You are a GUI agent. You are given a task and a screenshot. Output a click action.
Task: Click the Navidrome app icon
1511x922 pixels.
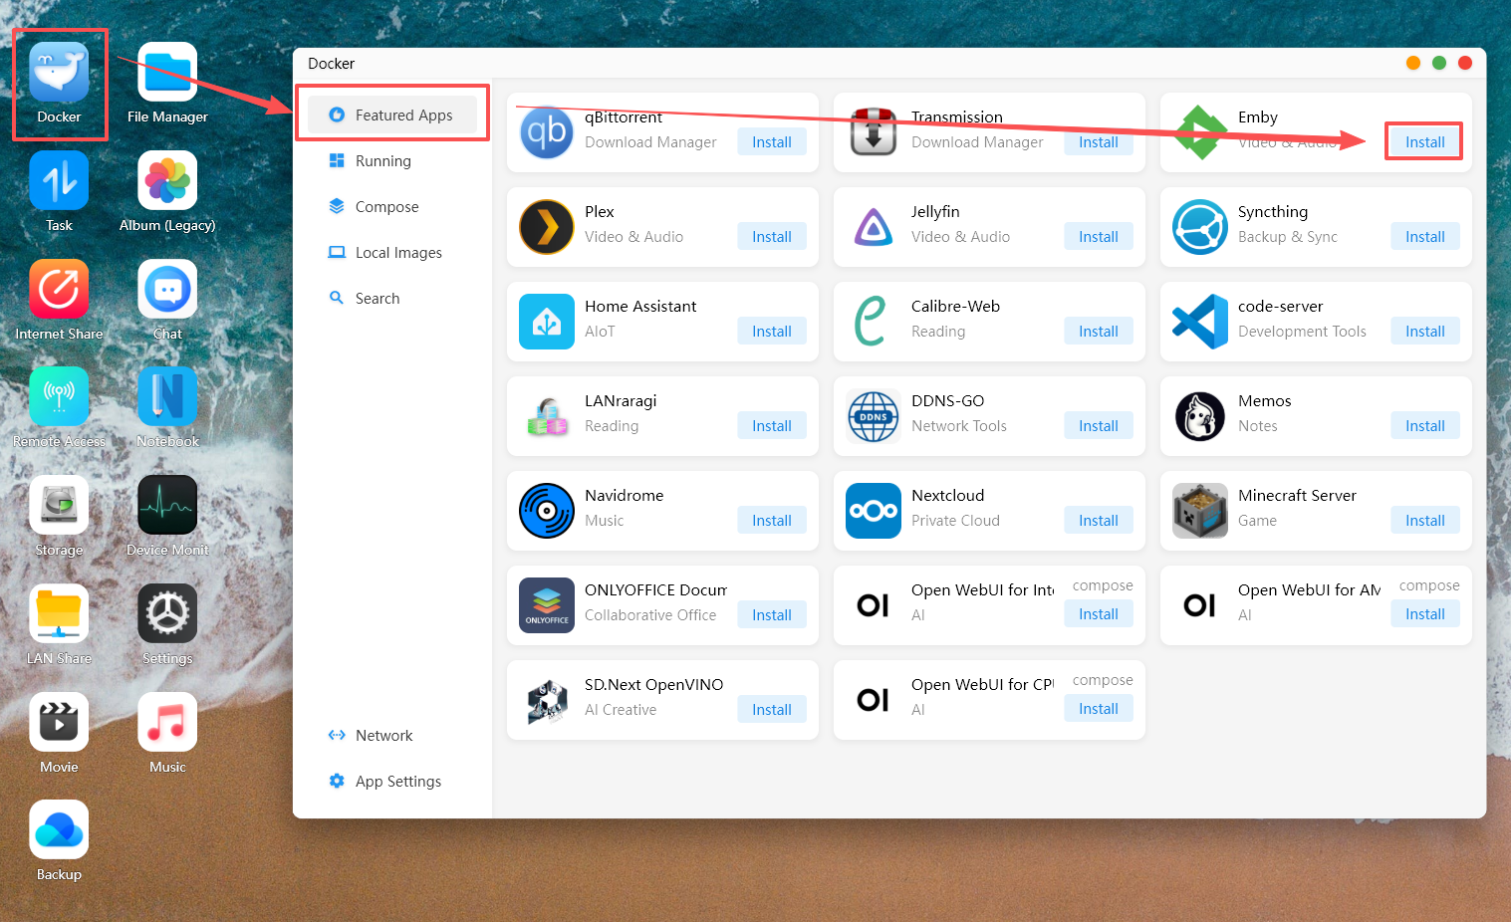point(547,511)
